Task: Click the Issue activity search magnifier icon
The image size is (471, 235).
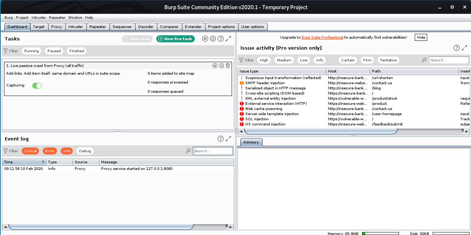Action: point(424,60)
